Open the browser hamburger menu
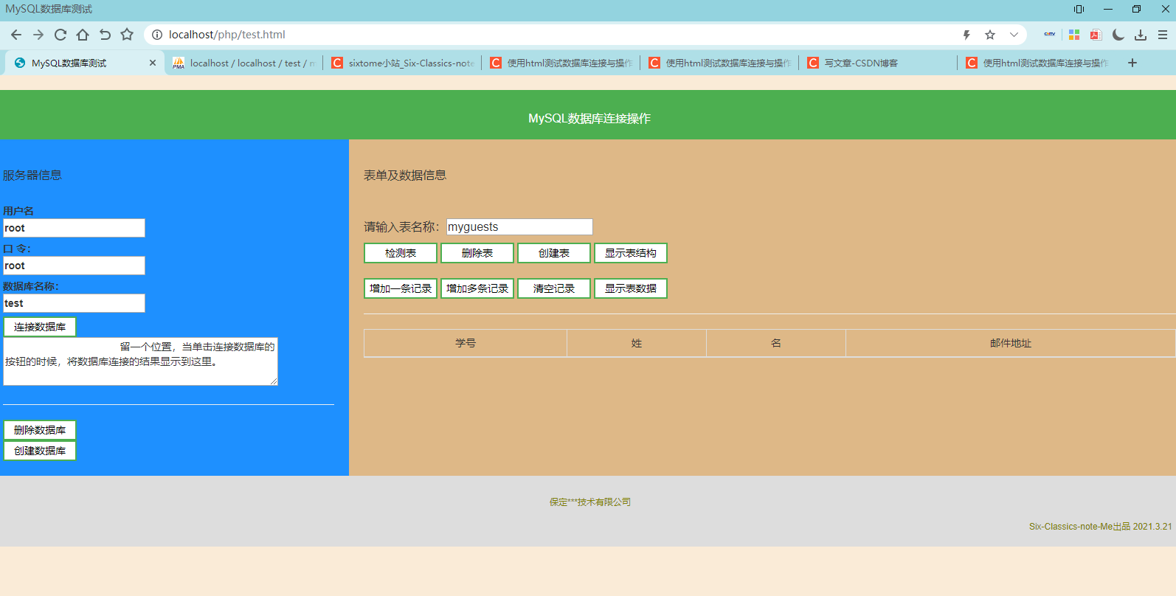The image size is (1176, 596). (x=1163, y=35)
